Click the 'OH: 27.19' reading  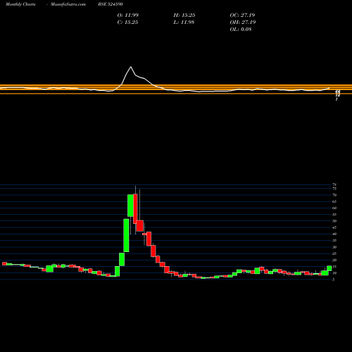click(x=243, y=22)
